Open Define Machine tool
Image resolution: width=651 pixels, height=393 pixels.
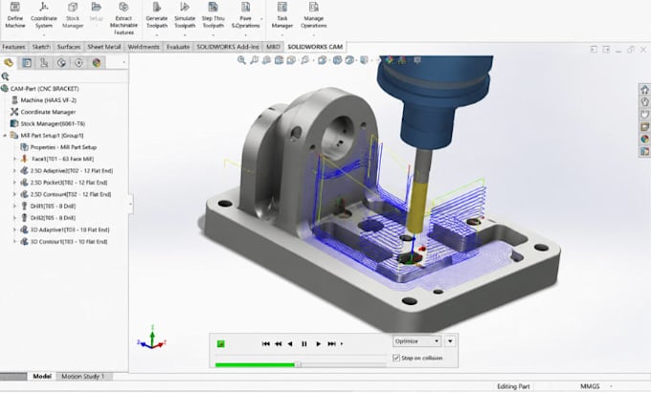point(15,15)
